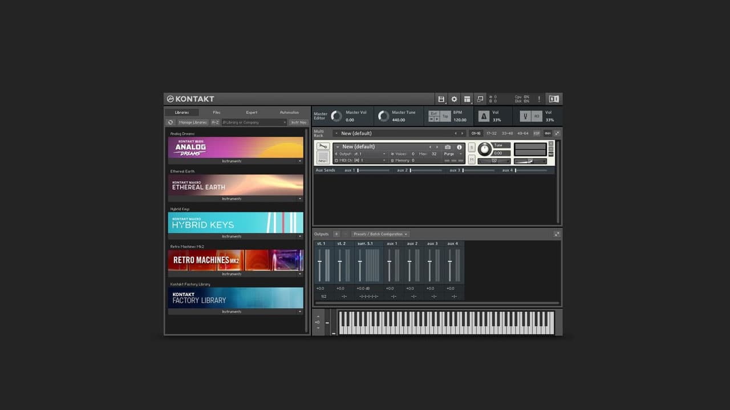Open Kontakt options via the gear icon
The height and width of the screenshot is (410, 730).
454,99
